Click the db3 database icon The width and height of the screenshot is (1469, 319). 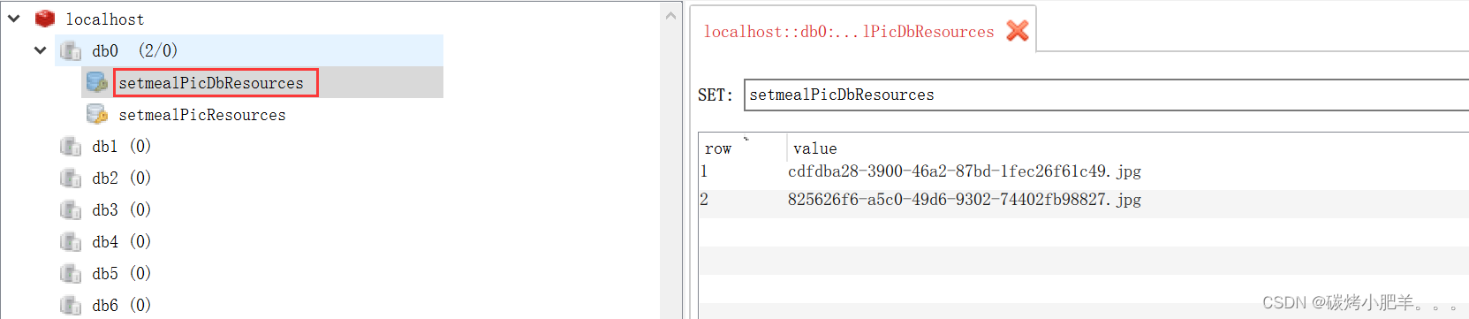click(x=71, y=209)
